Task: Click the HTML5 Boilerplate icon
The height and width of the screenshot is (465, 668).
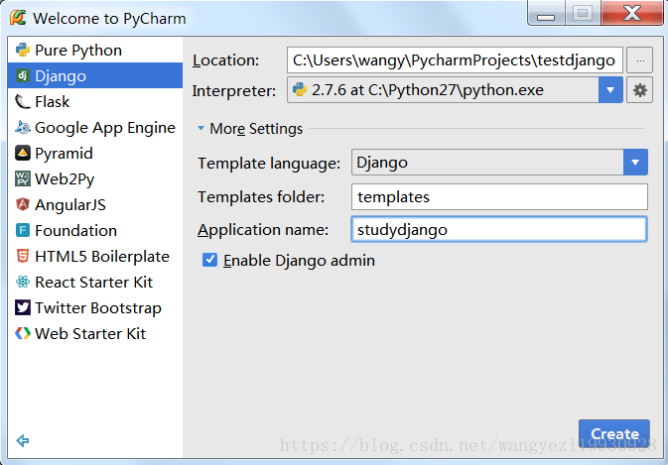Action: (x=22, y=256)
